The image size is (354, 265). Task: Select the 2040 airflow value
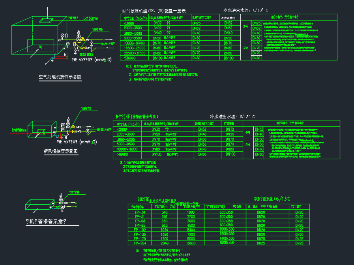click(164, 243)
